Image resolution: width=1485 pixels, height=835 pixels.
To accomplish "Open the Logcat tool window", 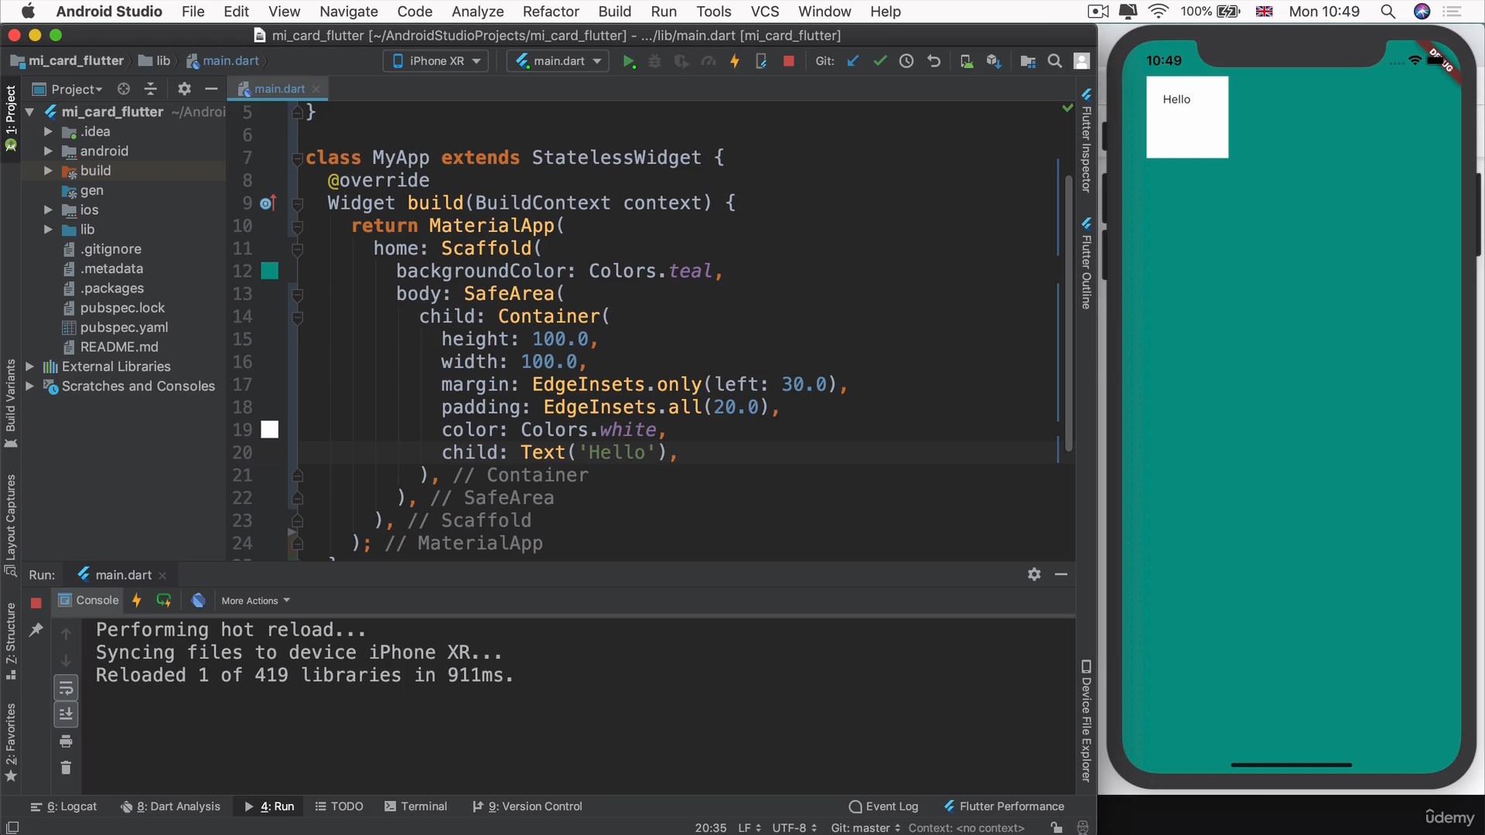I will point(64,806).
